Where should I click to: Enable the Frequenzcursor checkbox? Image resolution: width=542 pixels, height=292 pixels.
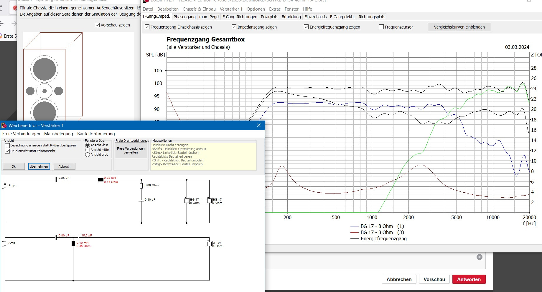pos(381,27)
